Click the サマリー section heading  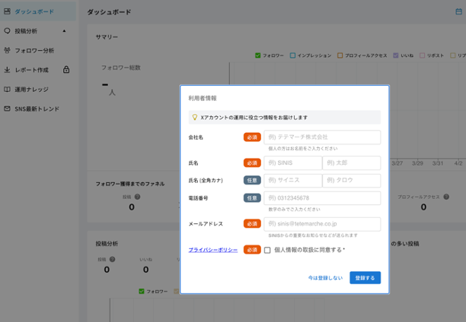pos(107,36)
